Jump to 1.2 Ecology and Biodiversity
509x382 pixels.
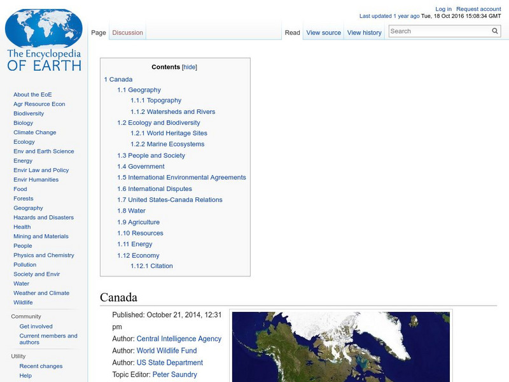point(158,123)
